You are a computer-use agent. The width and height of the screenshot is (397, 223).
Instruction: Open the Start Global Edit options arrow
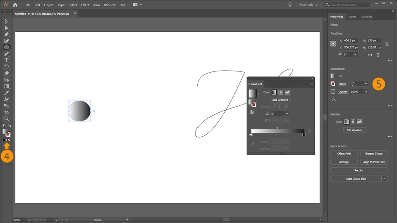(384, 178)
